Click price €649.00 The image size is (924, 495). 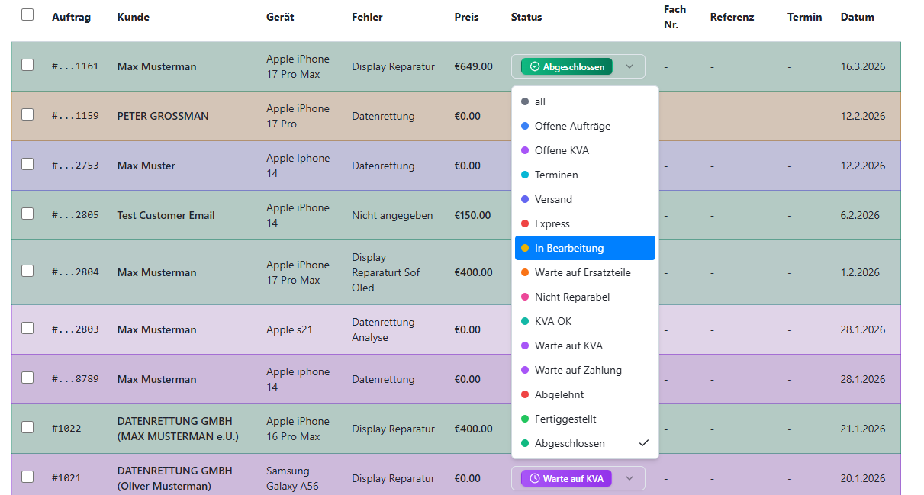pyautogui.click(x=473, y=66)
